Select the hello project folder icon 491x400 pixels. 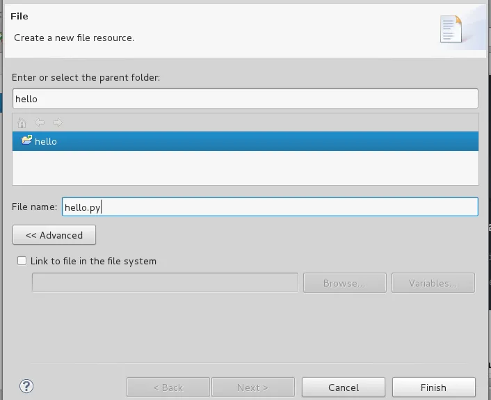(x=26, y=140)
